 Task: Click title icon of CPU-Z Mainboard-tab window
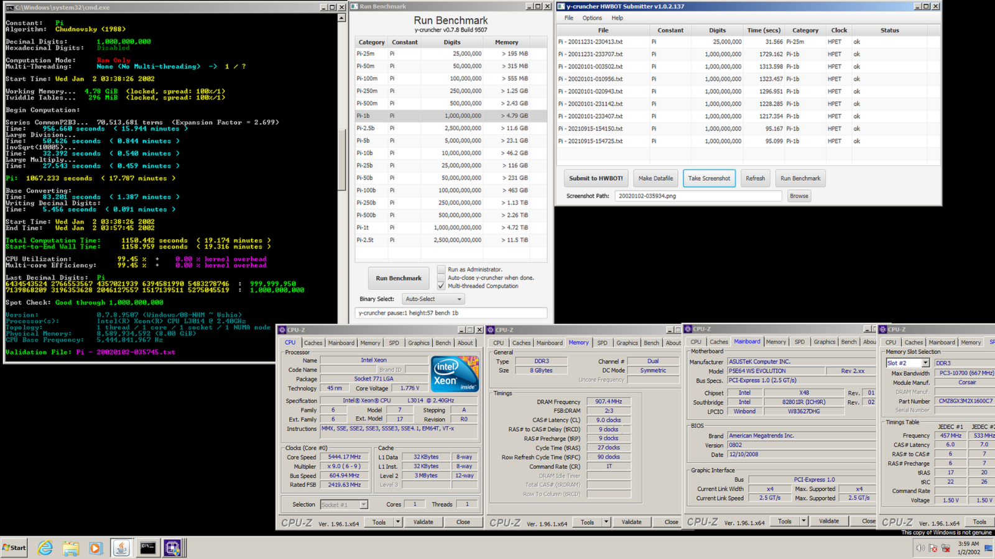[x=688, y=329]
